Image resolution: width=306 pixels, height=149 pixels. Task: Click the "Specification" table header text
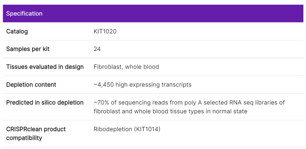(x=24, y=14)
